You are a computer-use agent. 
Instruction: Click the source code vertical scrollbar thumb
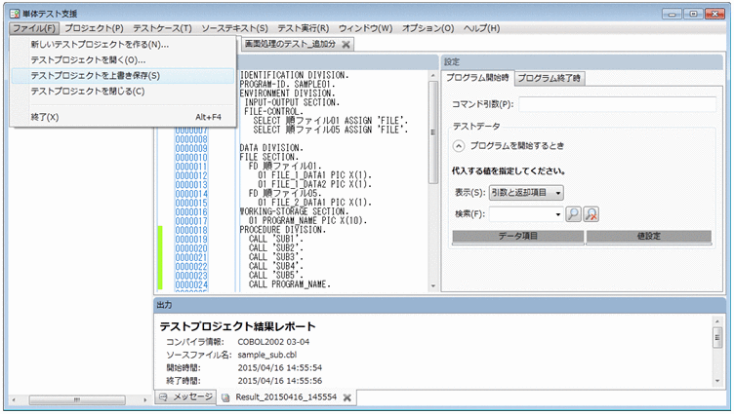(433, 132)
